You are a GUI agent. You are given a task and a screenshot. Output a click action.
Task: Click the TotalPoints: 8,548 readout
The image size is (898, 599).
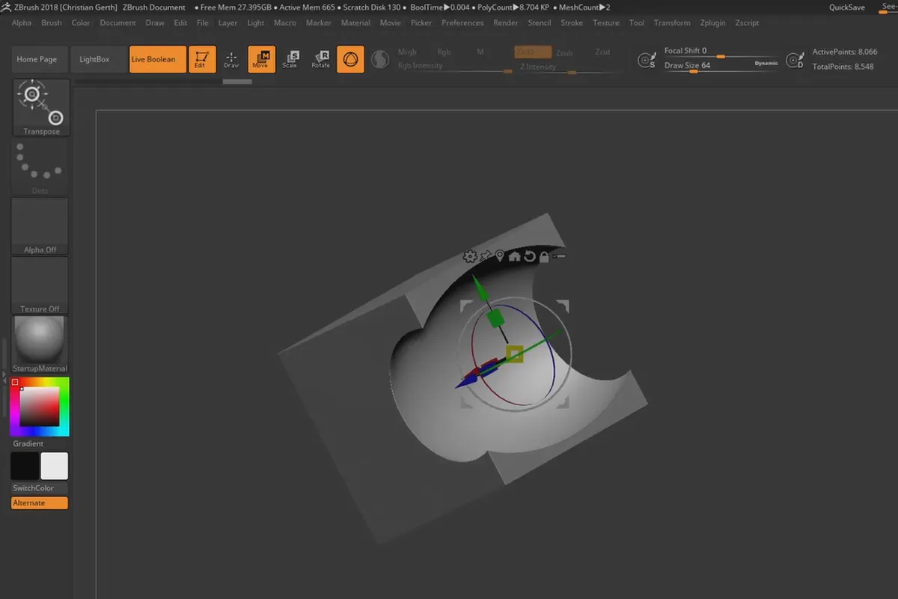click(843, 67)
